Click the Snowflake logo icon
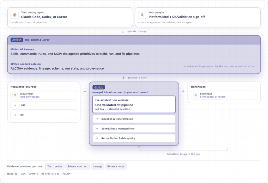Image resolution: width=268 pixels, height=183 pixels. (196, 95)
